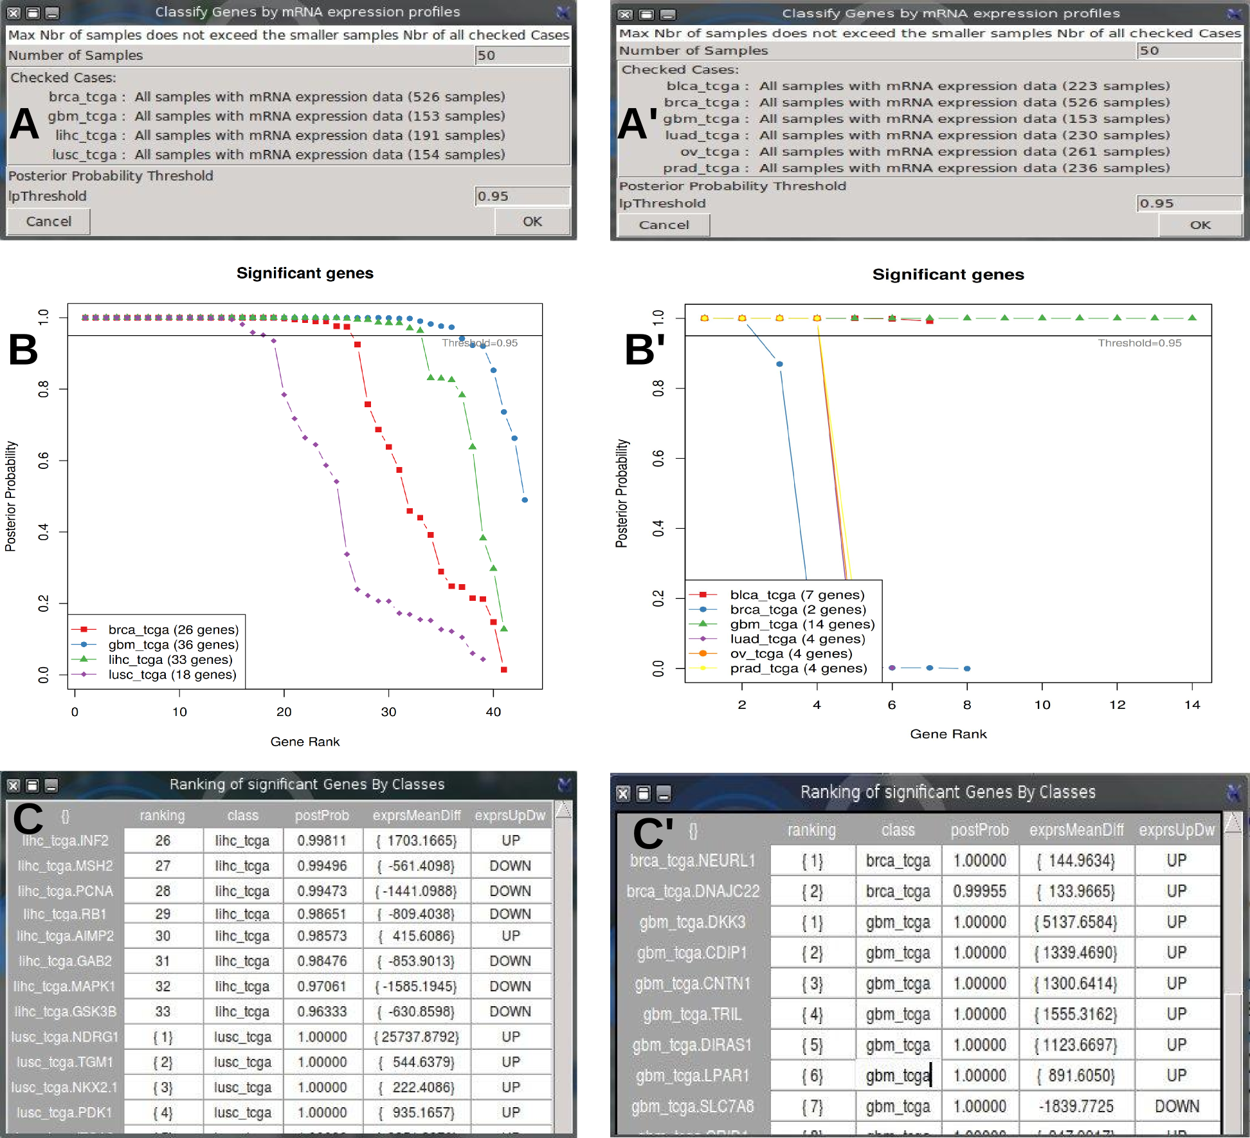Click the scroll-up arrow of panel C table
Viewport: 1250px width, 1138px height.
(563, 811)
